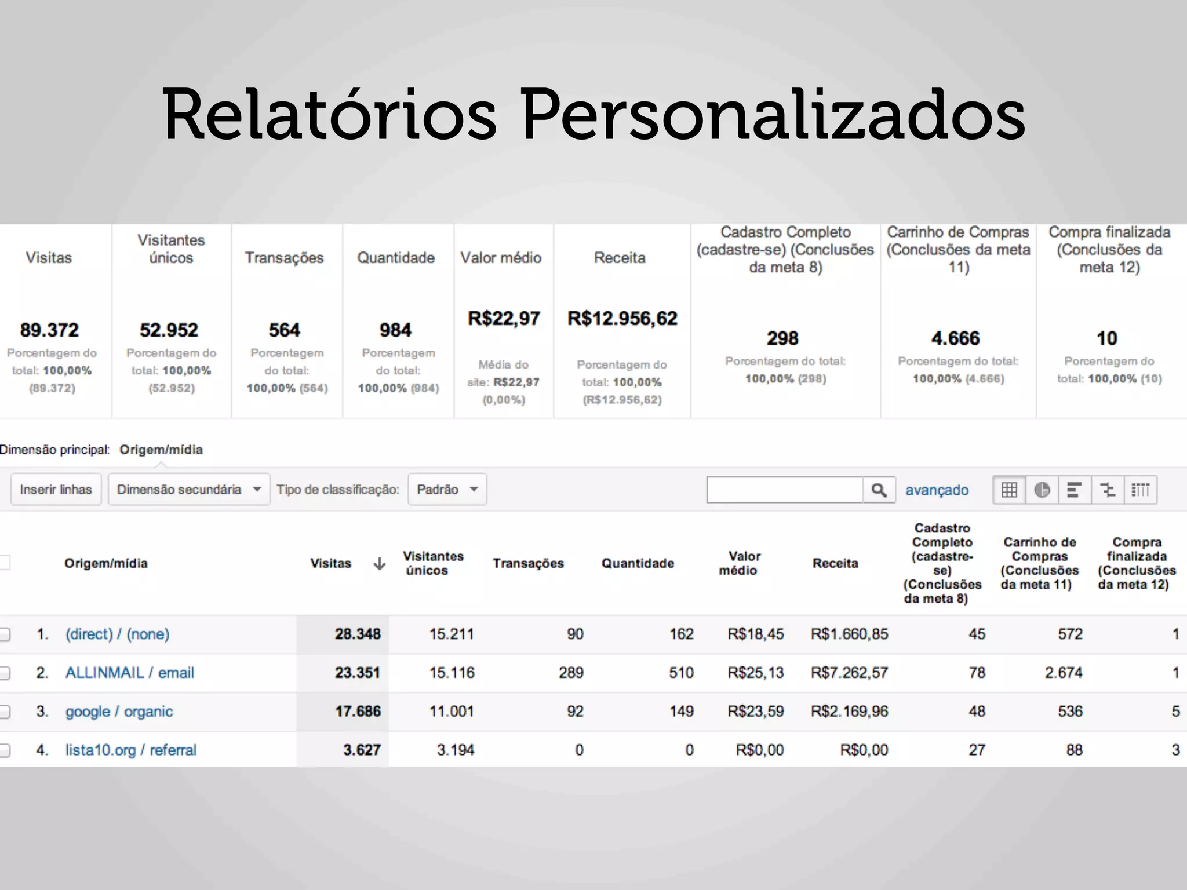Sort table by Visitas column header
1187x890 pixels.
[330, 563]
